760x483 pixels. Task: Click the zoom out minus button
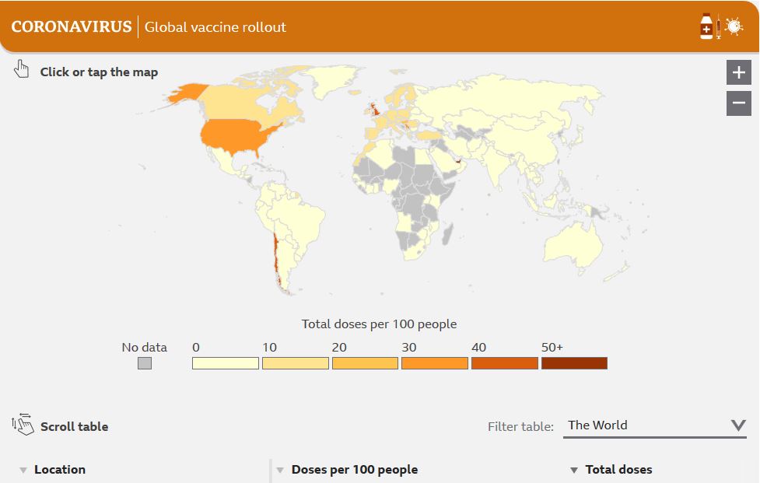coord(738,103)
